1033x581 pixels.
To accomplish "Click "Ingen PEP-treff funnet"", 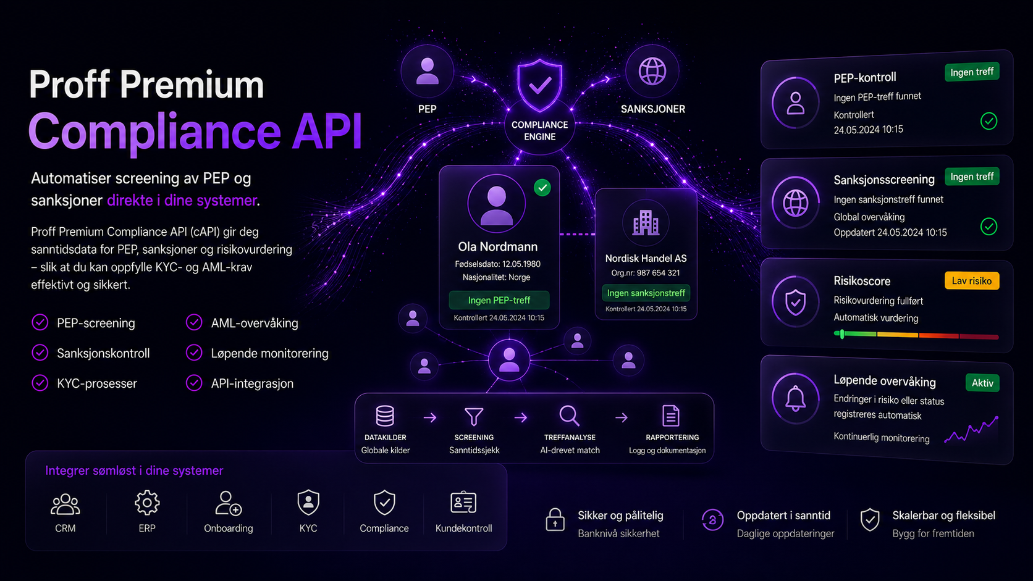I will point(877,97).
